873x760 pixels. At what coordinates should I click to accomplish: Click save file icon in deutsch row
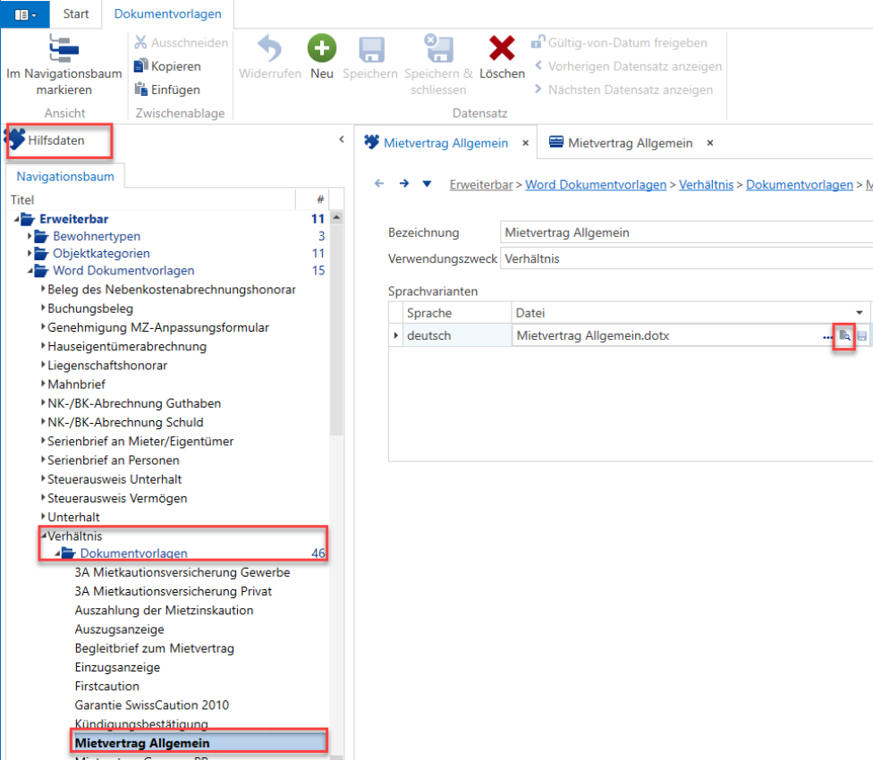(862, 336)
